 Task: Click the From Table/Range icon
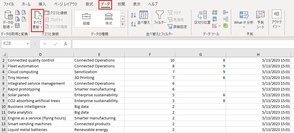coord(18,25)
